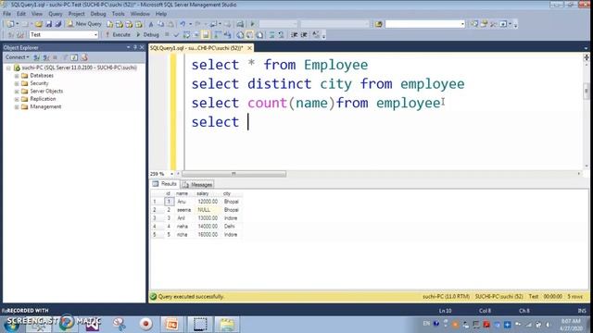
Task: Open the File menu
Action: click(x=6, y=14)
